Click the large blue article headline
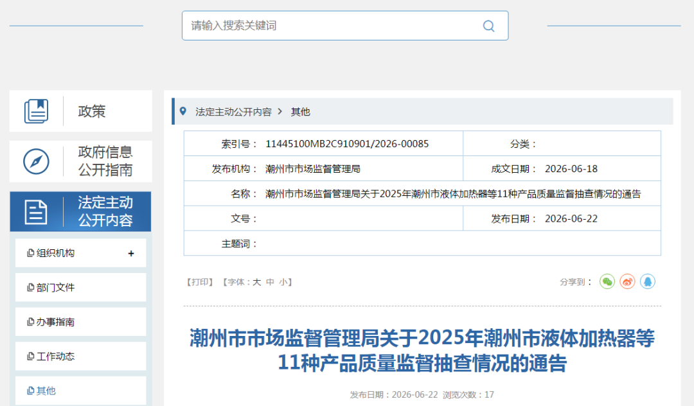The width and height of the screenshot is (694, 406). click(x=422, y=351)
